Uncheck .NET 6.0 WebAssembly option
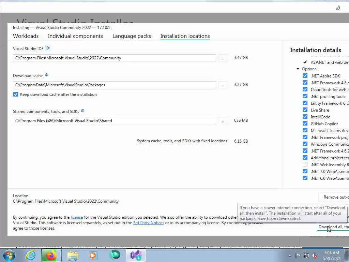This screenshot has height=262, width=349. [305, 178]
